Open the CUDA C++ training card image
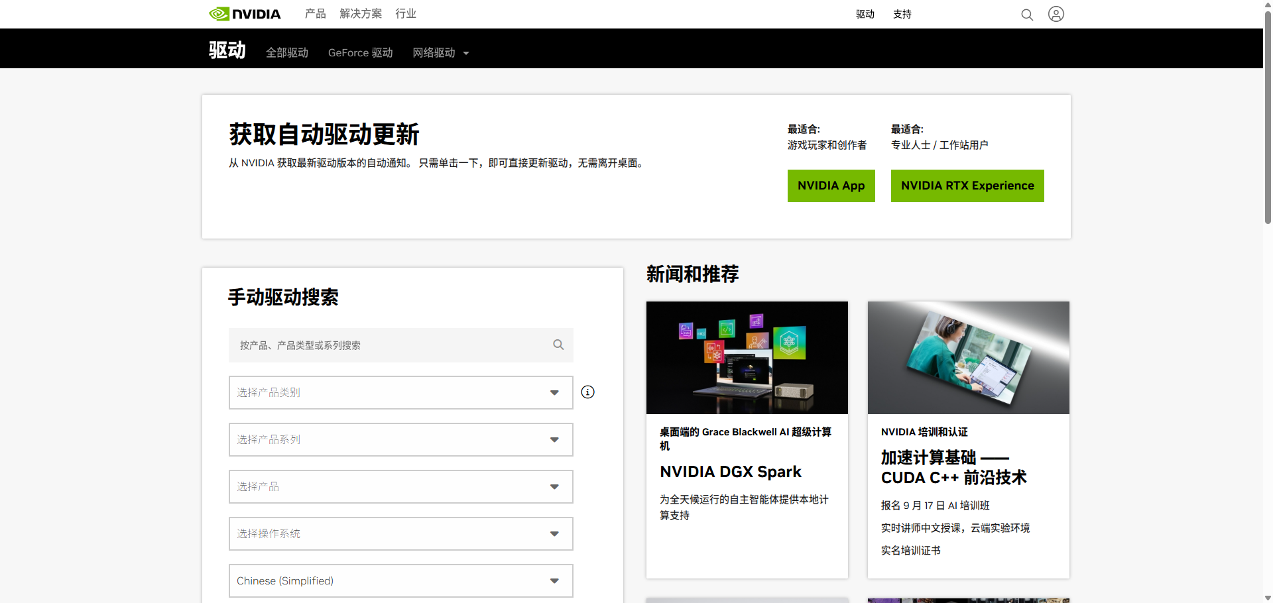 click(969, 358)
